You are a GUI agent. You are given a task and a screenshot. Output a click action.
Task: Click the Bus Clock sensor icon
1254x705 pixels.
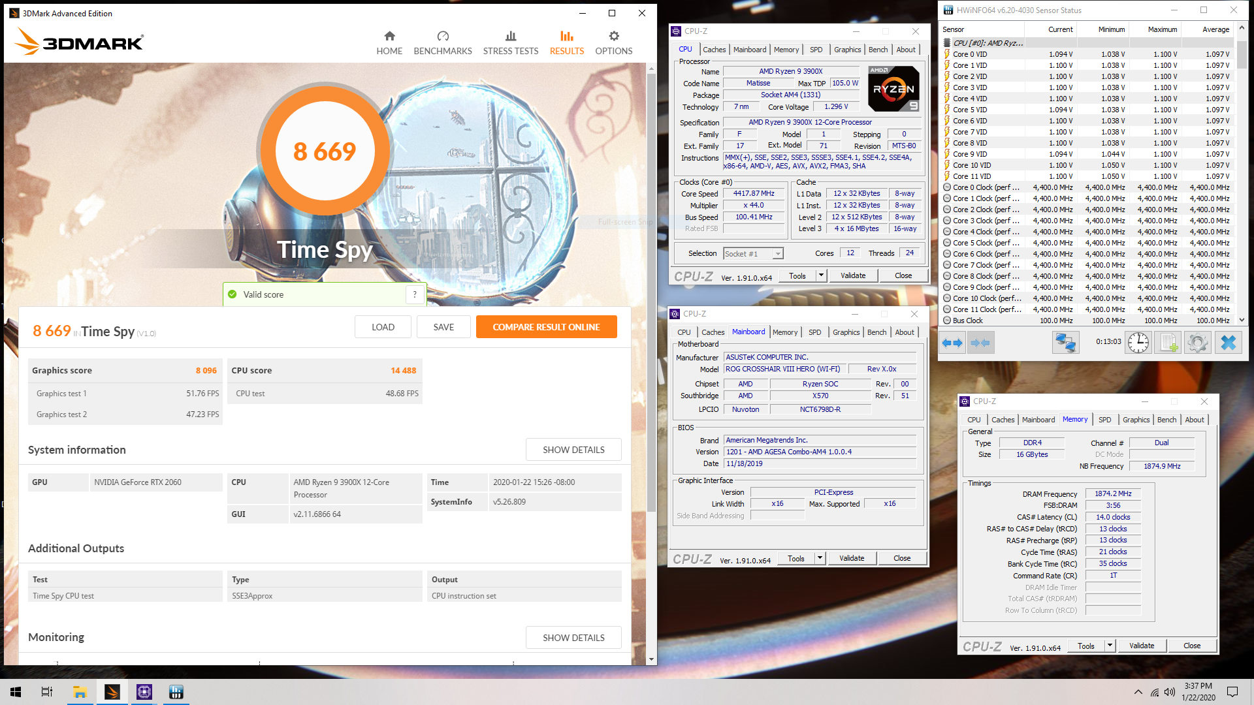[947, 321]
